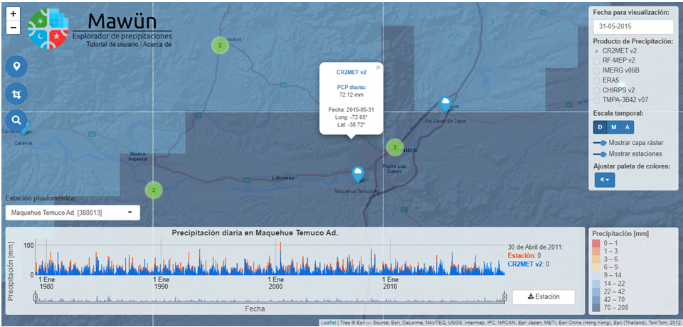
Task: Click the location pin tool button
Action: pyautogui.click(x=16, y=67)
